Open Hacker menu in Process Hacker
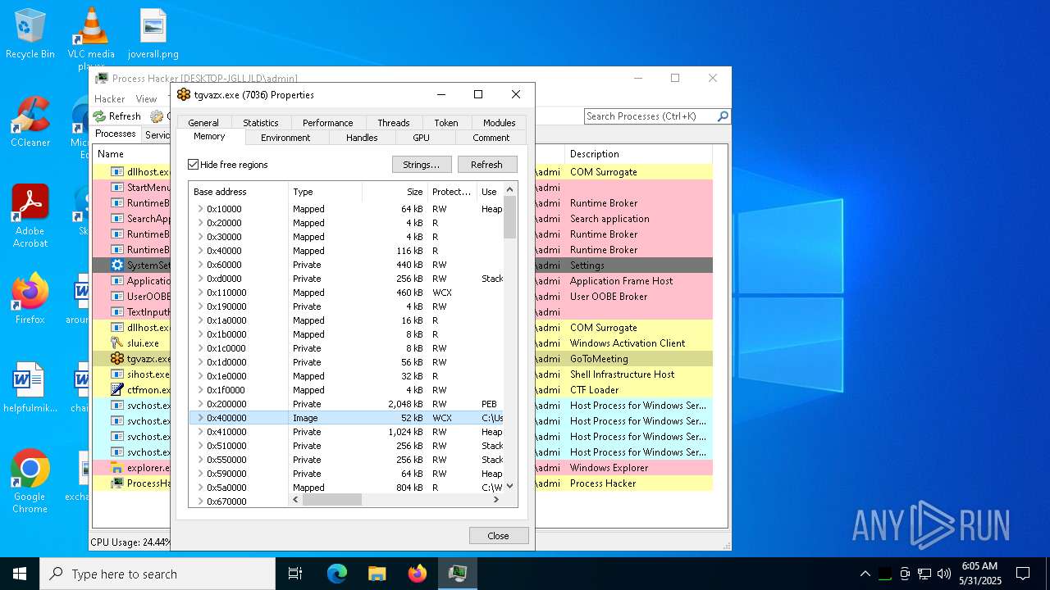Image resolution: width=1050 pixels, height=590 pixels. [110, 99]
